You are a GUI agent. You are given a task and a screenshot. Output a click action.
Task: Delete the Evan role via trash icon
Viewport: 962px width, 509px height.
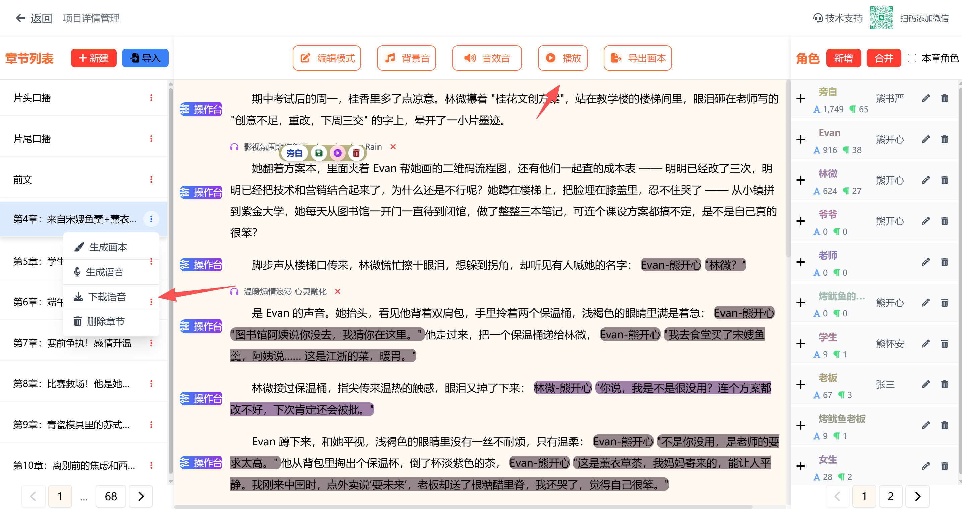click(944, 139)
